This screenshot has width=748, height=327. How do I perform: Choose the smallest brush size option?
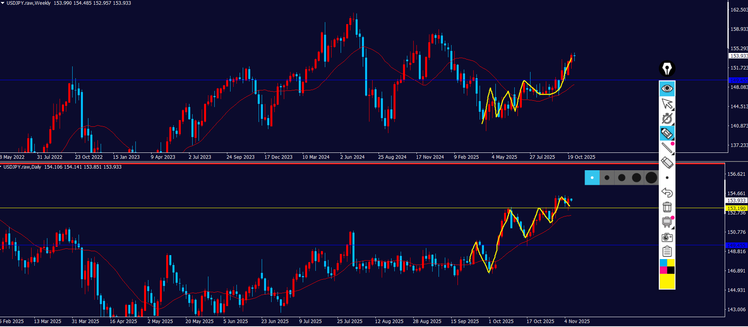click(x=592, y=178)
